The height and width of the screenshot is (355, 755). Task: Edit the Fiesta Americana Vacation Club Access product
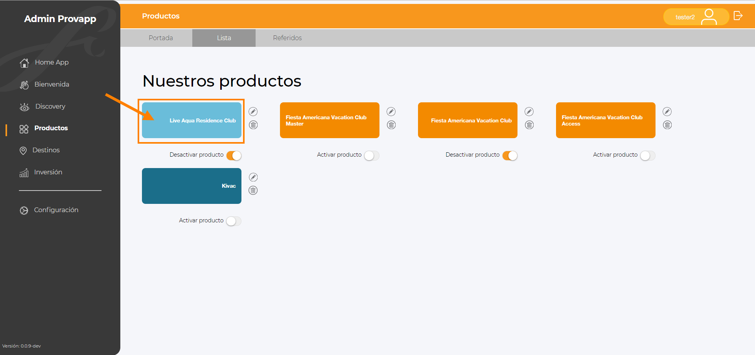(667, 112)
